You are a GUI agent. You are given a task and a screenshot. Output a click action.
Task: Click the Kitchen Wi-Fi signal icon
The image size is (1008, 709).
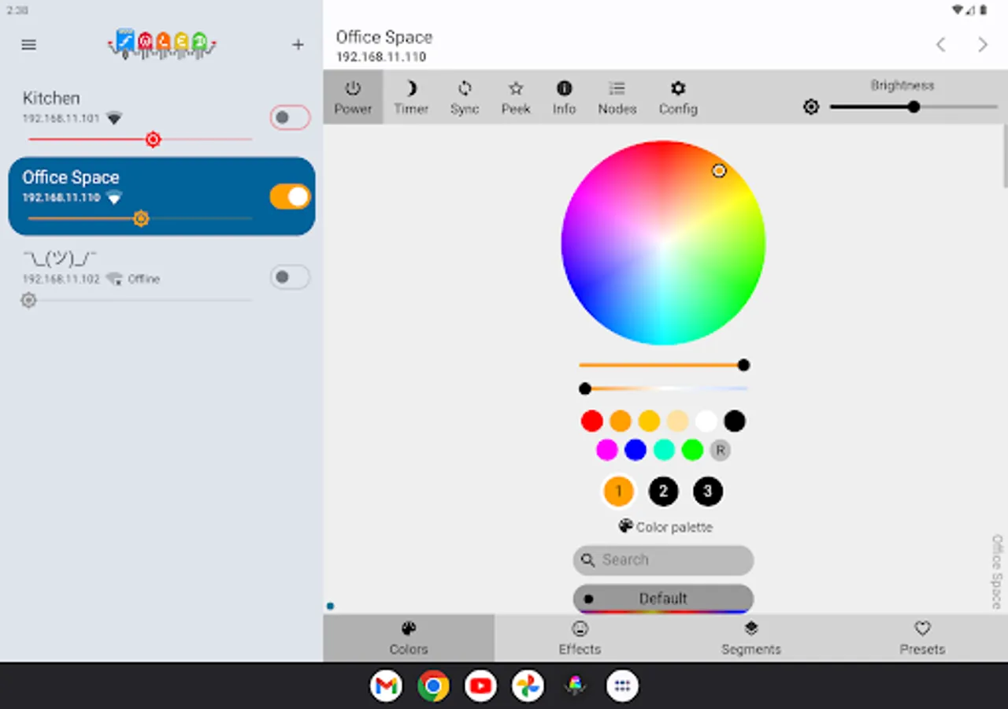click(x=114, y=118)
